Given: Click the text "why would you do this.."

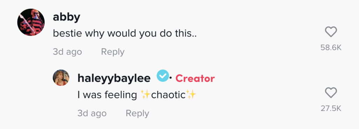Looking at the screenshot, I should pyautogui.click(x=141, y=34).
